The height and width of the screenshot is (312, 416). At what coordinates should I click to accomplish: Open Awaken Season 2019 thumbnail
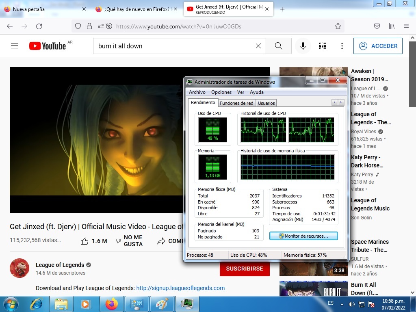click(x=313, y=71)
